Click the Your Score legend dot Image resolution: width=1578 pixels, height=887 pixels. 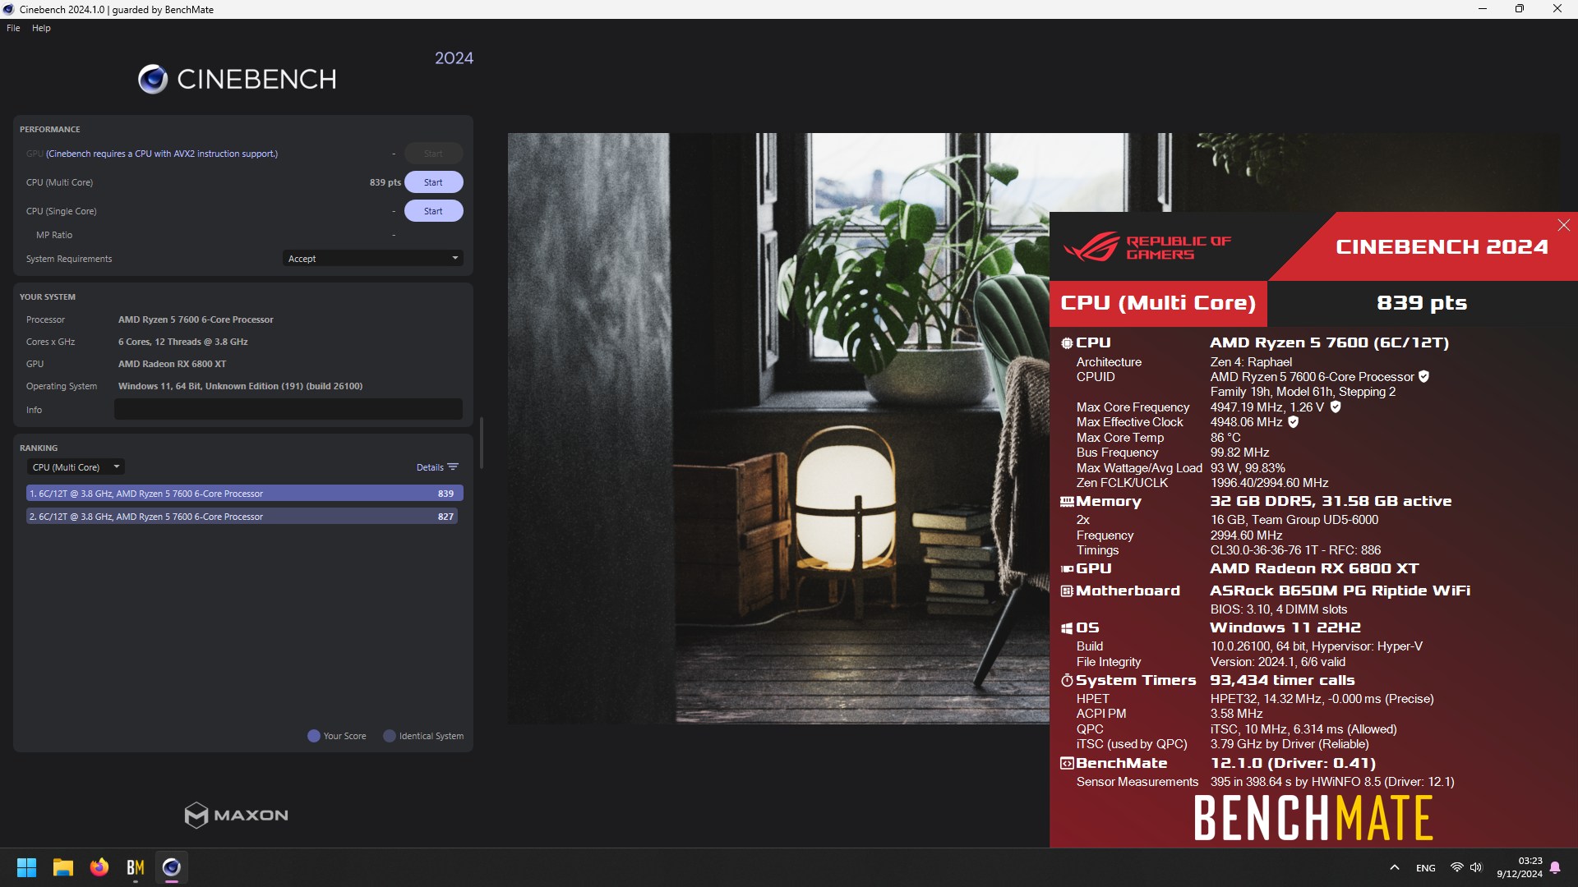tap(313, 736)
